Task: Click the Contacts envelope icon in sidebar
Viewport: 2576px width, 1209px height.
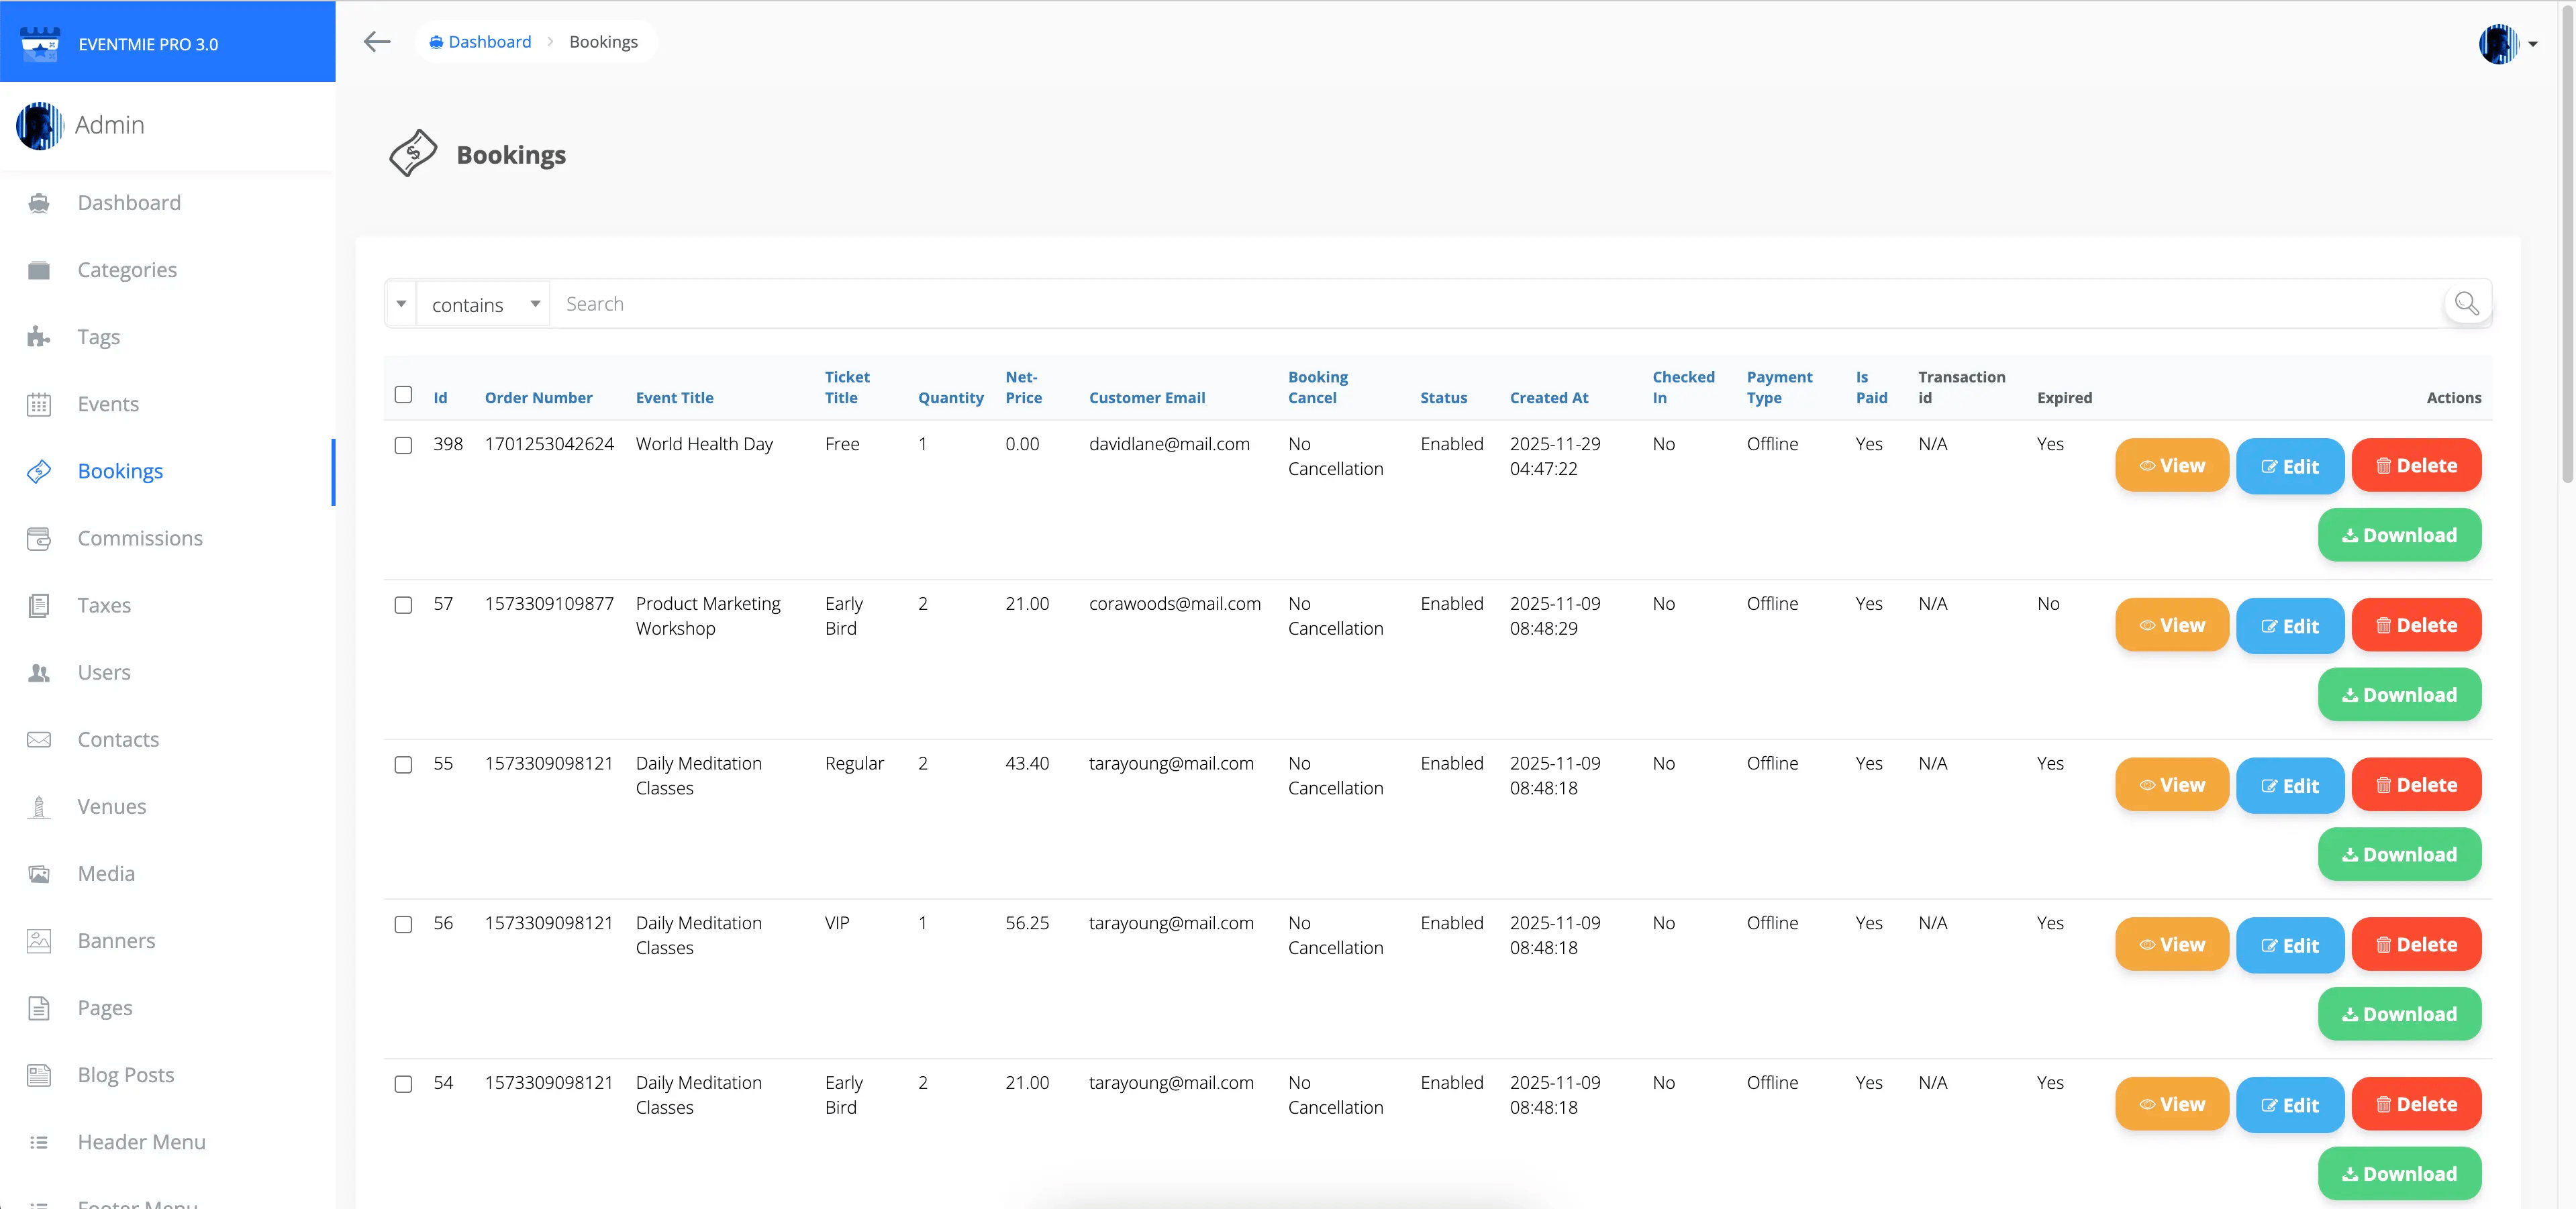Action: (x=39, y=739)
